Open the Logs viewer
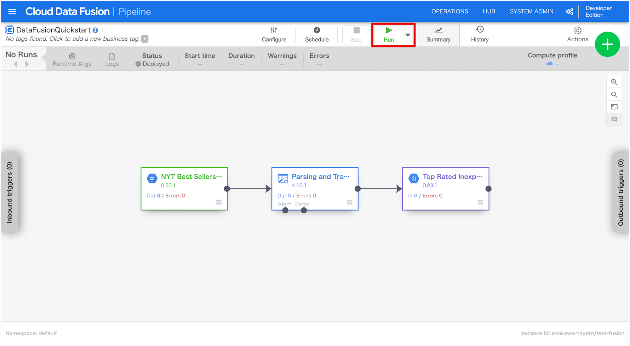 pos(112,60)
